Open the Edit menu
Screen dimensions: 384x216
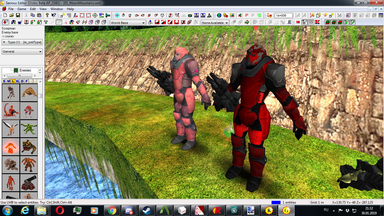pyautogui.click(x=33, y=9)
